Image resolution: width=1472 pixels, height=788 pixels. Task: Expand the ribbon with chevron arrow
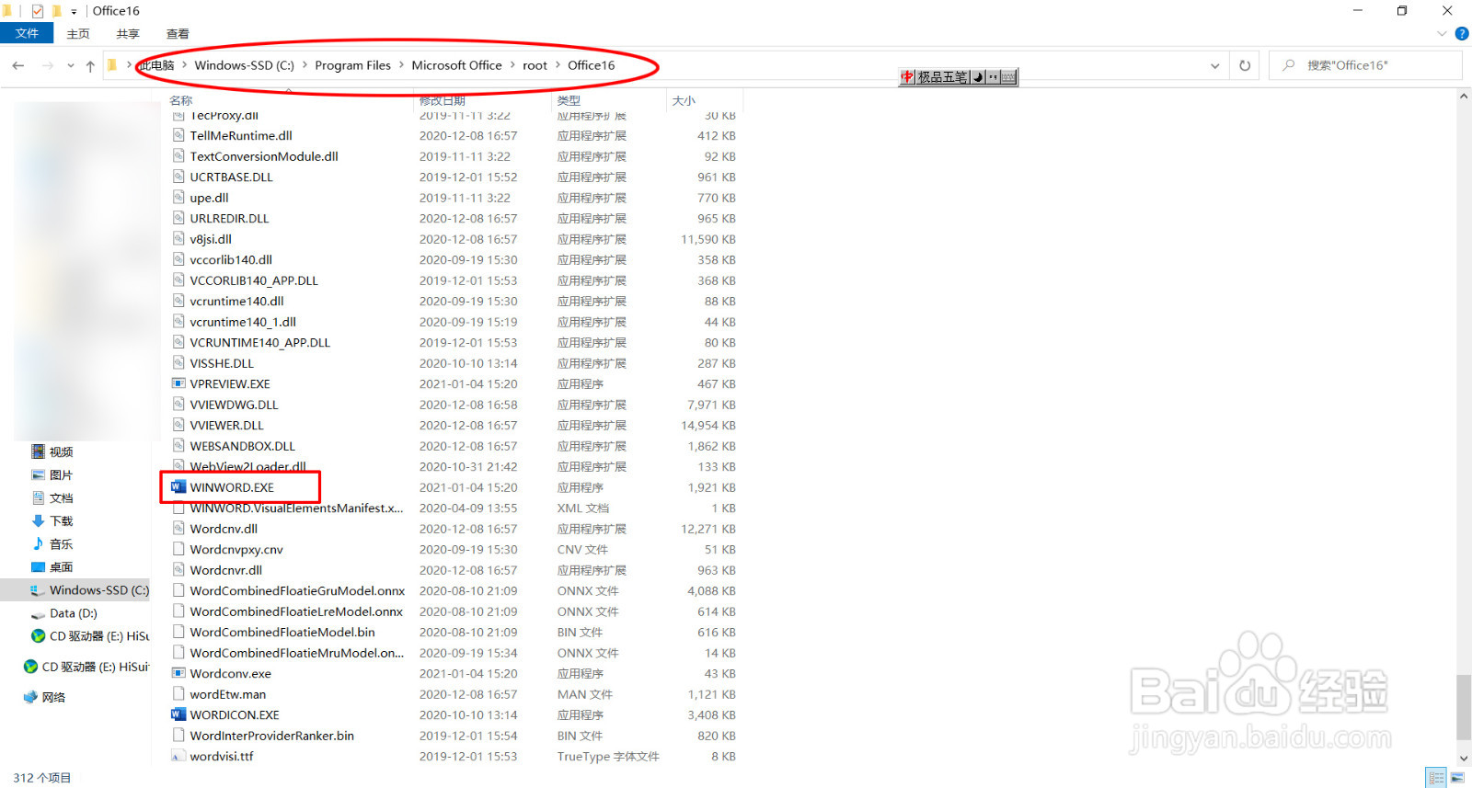1442,34
